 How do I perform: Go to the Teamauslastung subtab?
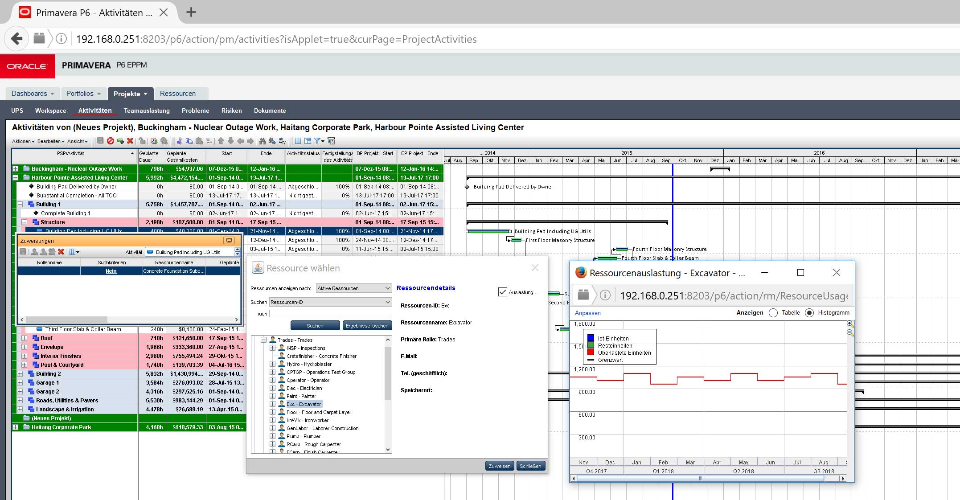147,111
